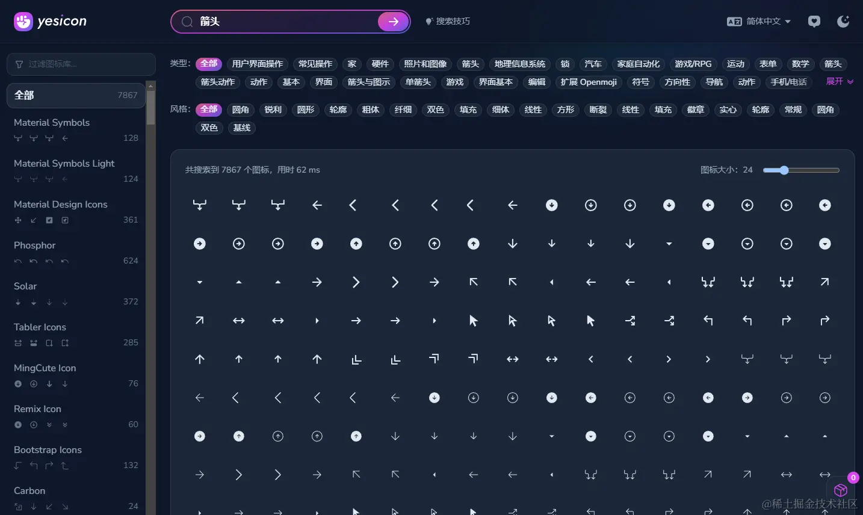The image size is (863, 515).
Task: Select a circled down-arrow icon from results
Action: tap(551, 205)
